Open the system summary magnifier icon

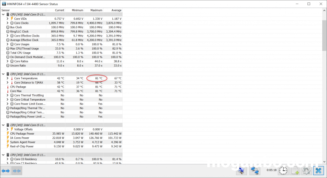(241, 171)
